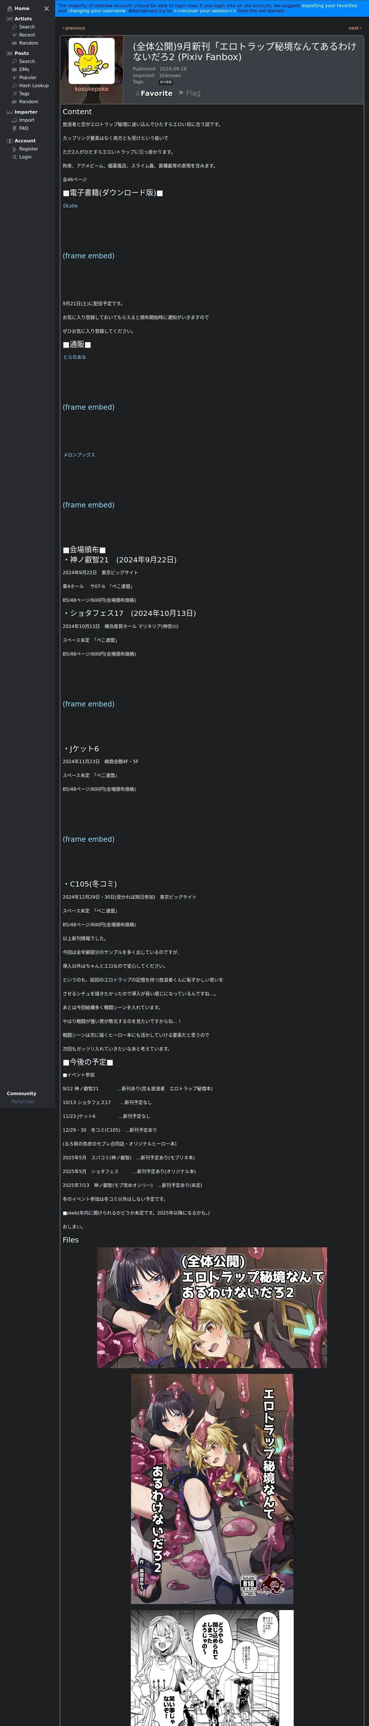
Task: Click the Home icon in the sidebar
Action: (9, 9)
